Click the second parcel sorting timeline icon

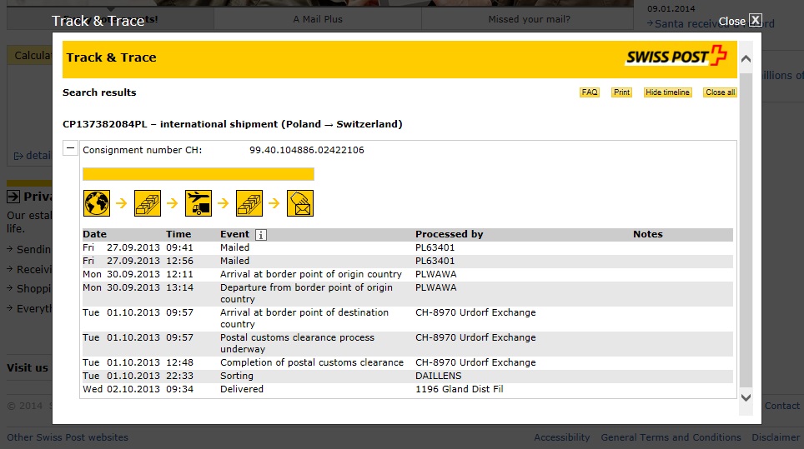[249, 203]
